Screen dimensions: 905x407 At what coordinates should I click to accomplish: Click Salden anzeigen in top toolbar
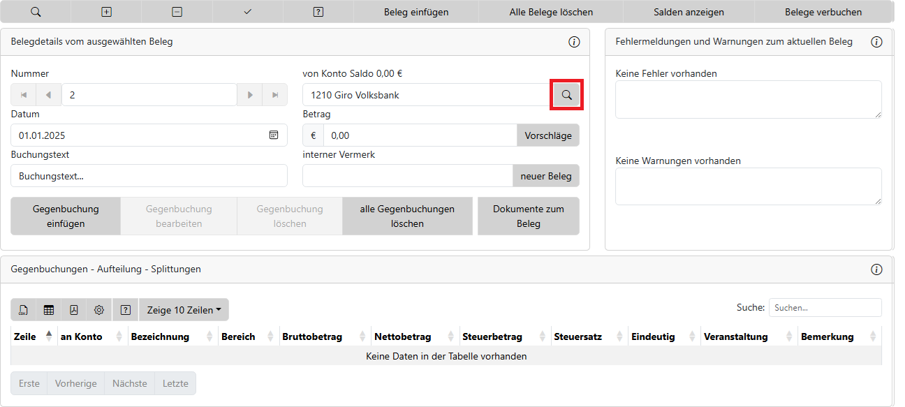point(689,12)
